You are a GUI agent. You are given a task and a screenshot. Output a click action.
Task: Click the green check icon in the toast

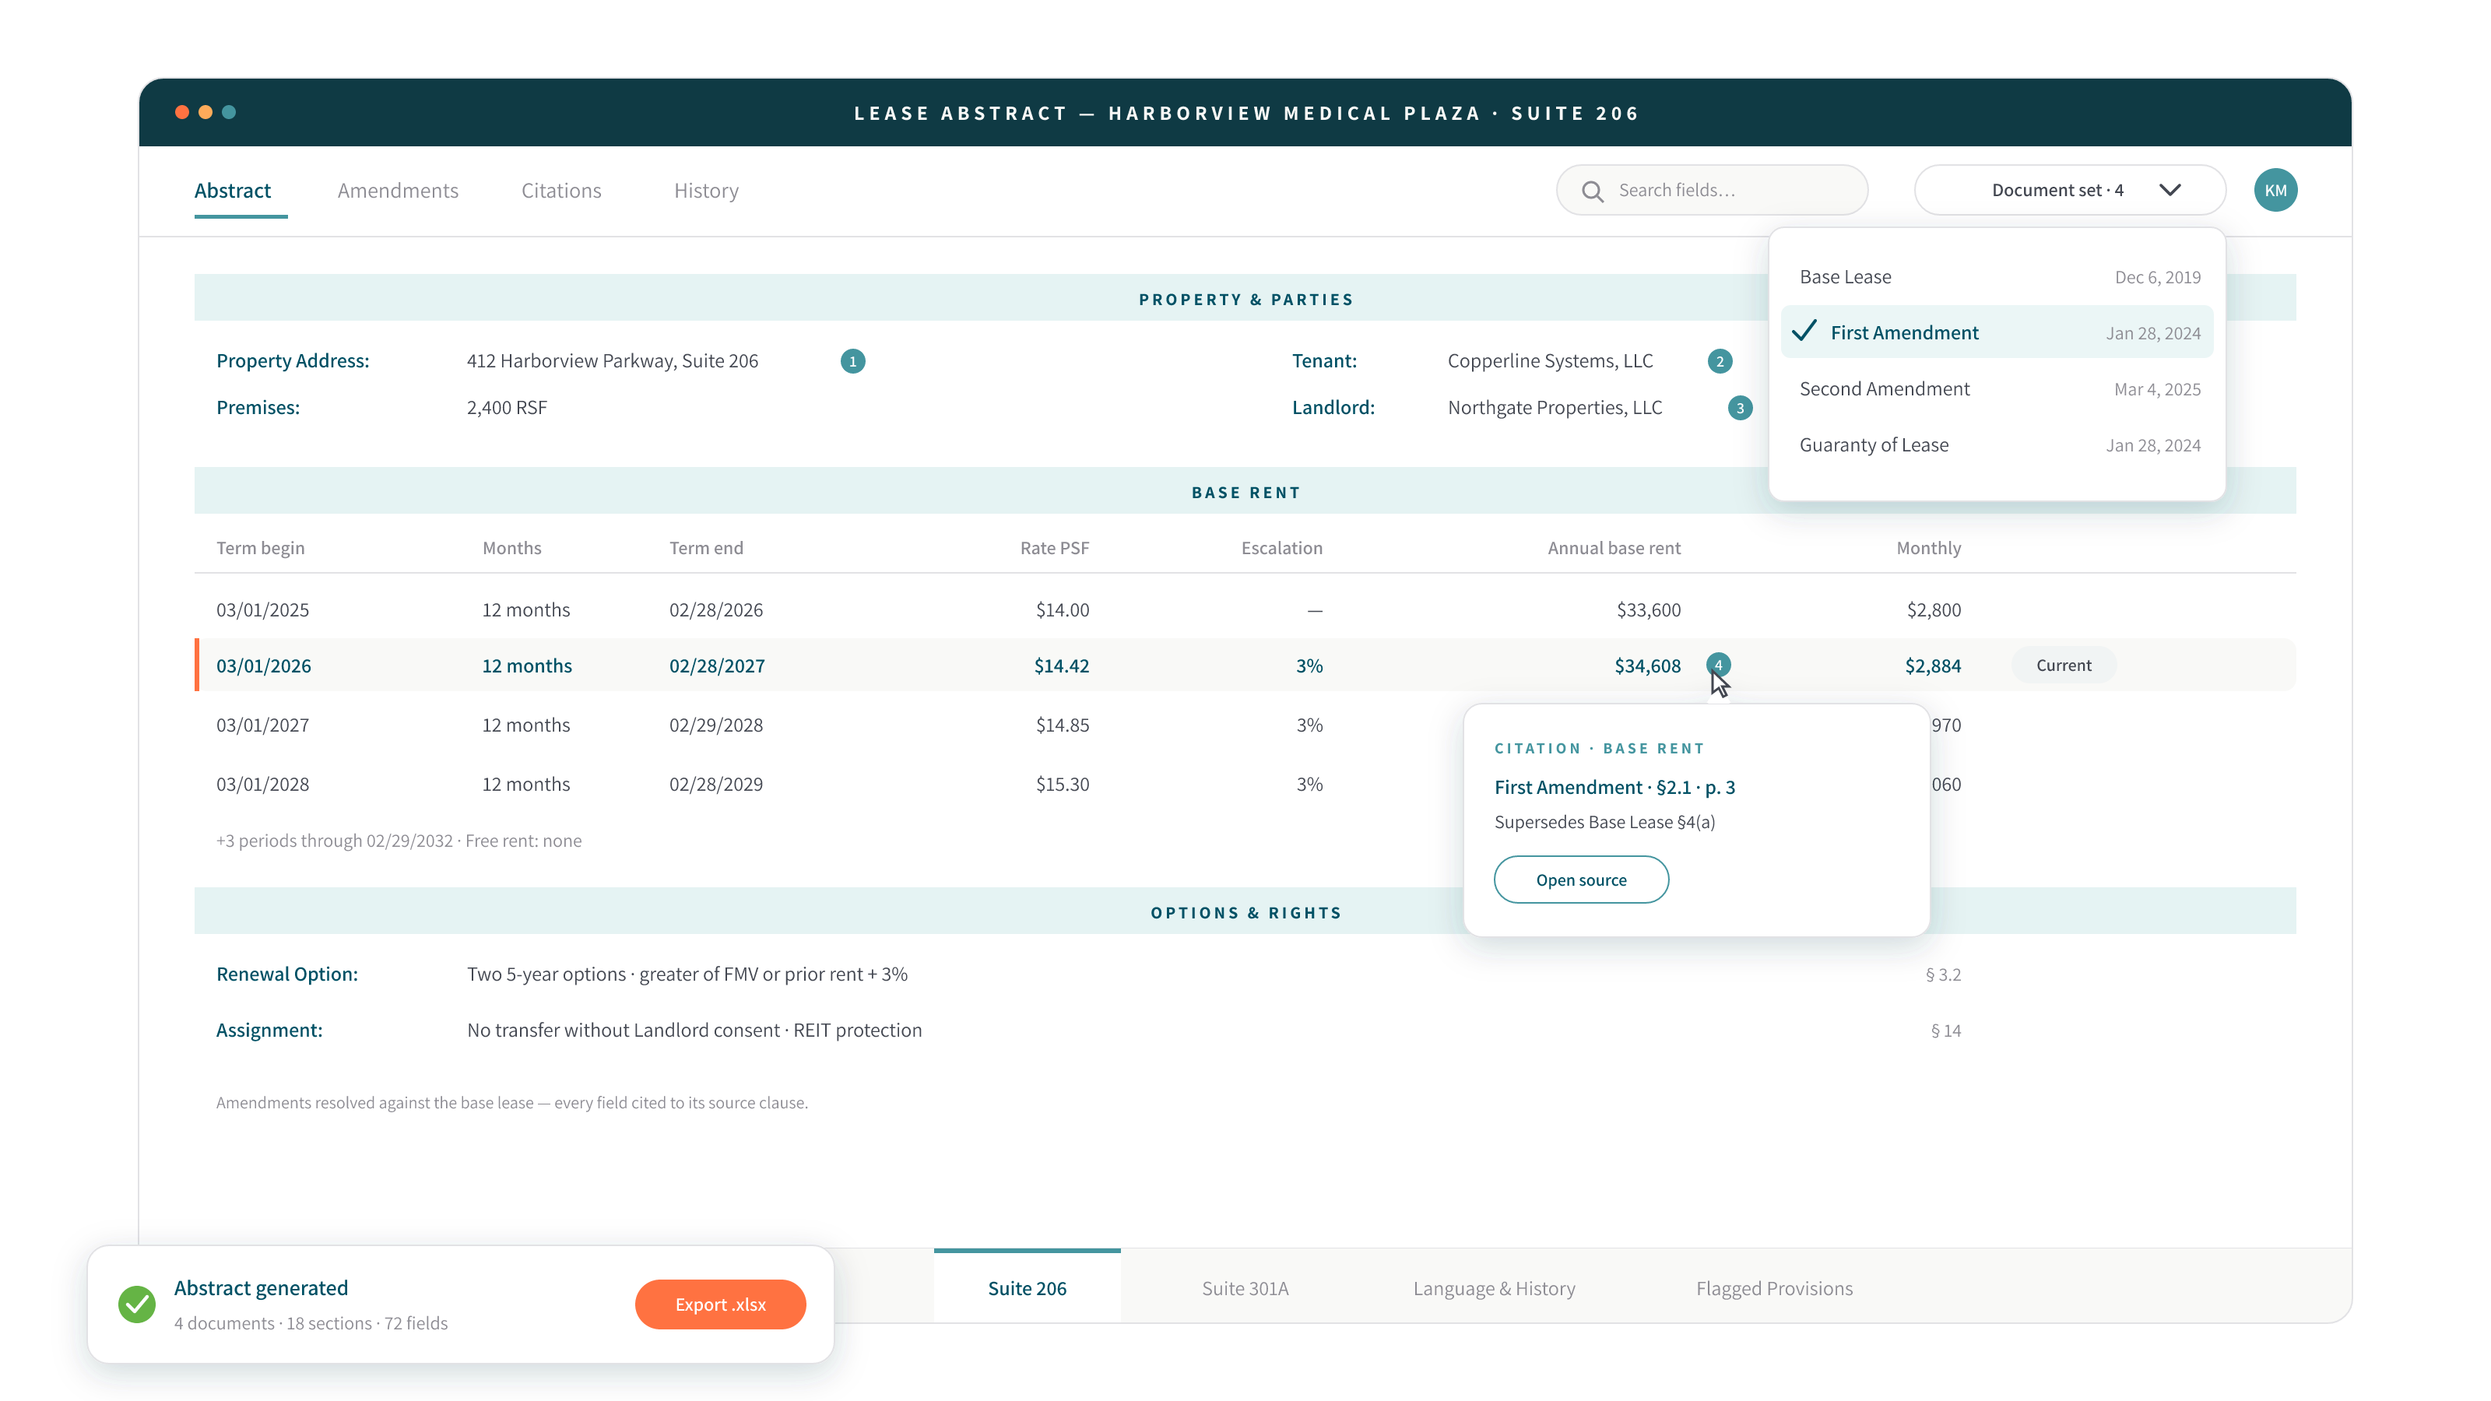(x=136, y=1304)
